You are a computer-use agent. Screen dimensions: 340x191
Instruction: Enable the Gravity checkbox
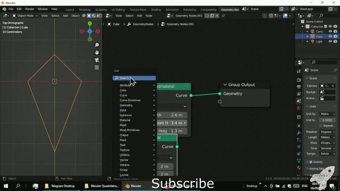pos(311,162)
